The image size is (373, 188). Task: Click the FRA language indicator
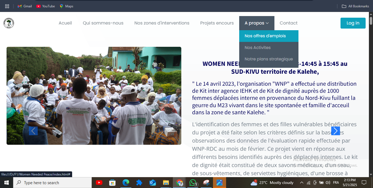pos(336,183)
